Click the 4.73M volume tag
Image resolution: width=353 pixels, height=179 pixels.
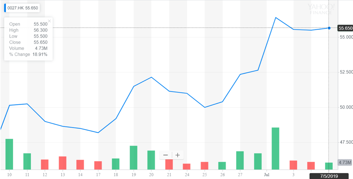point(345,162)
